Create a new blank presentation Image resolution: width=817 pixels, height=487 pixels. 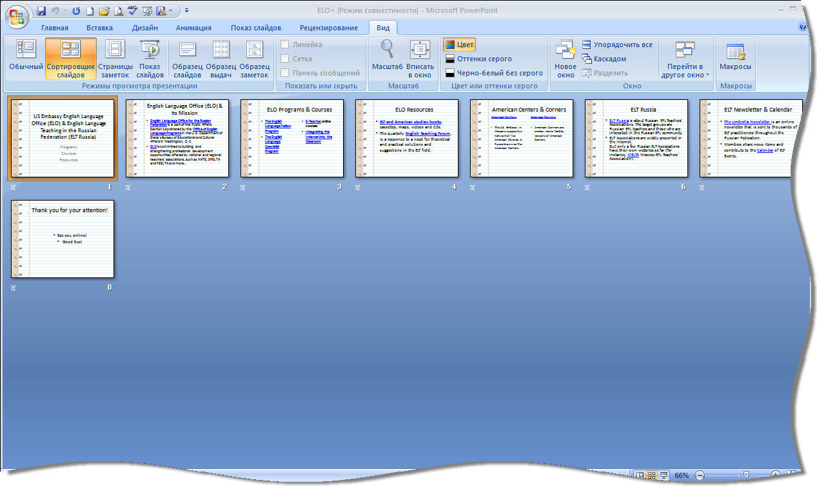tap(90, 11)
